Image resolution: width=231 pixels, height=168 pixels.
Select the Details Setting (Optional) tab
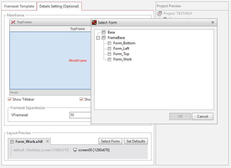click(59, 6)
